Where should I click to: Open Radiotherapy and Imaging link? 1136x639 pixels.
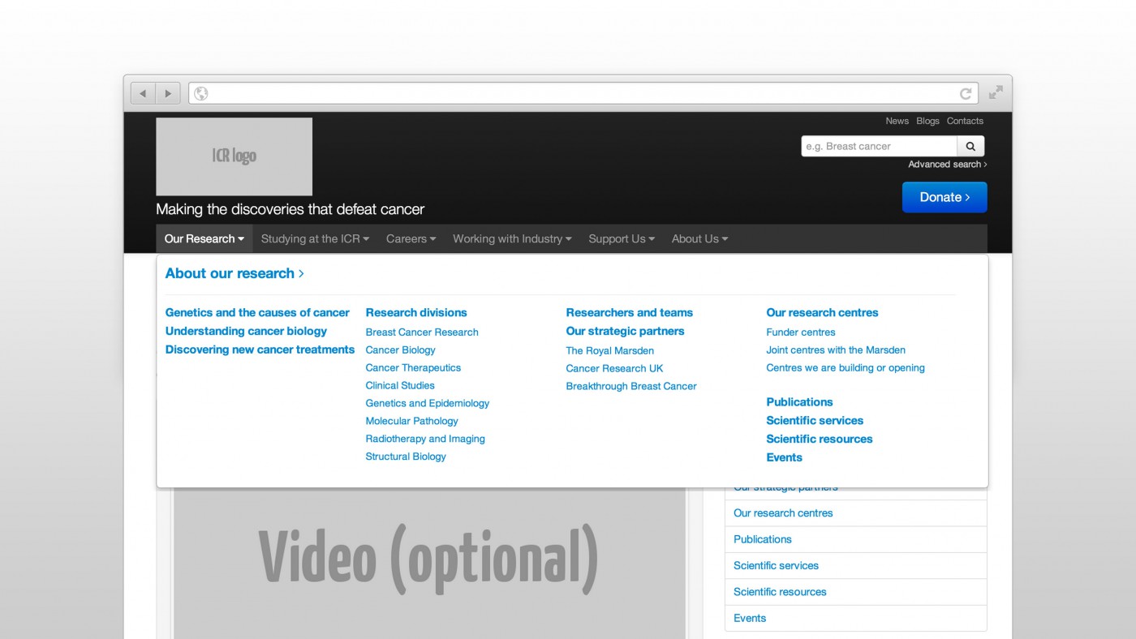(425, 439)
